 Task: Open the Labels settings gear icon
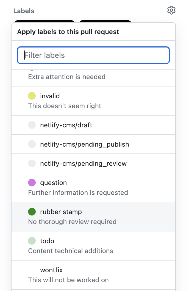tap(171, 10)
